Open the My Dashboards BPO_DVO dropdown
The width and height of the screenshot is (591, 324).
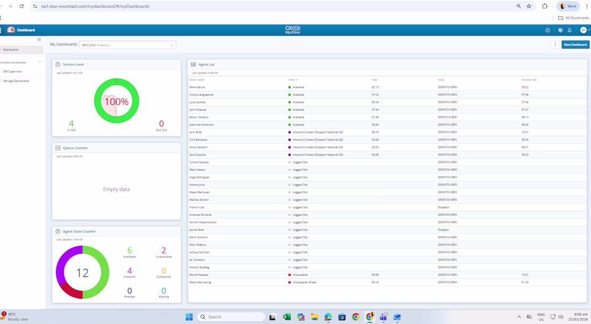[x=127, y=45]
